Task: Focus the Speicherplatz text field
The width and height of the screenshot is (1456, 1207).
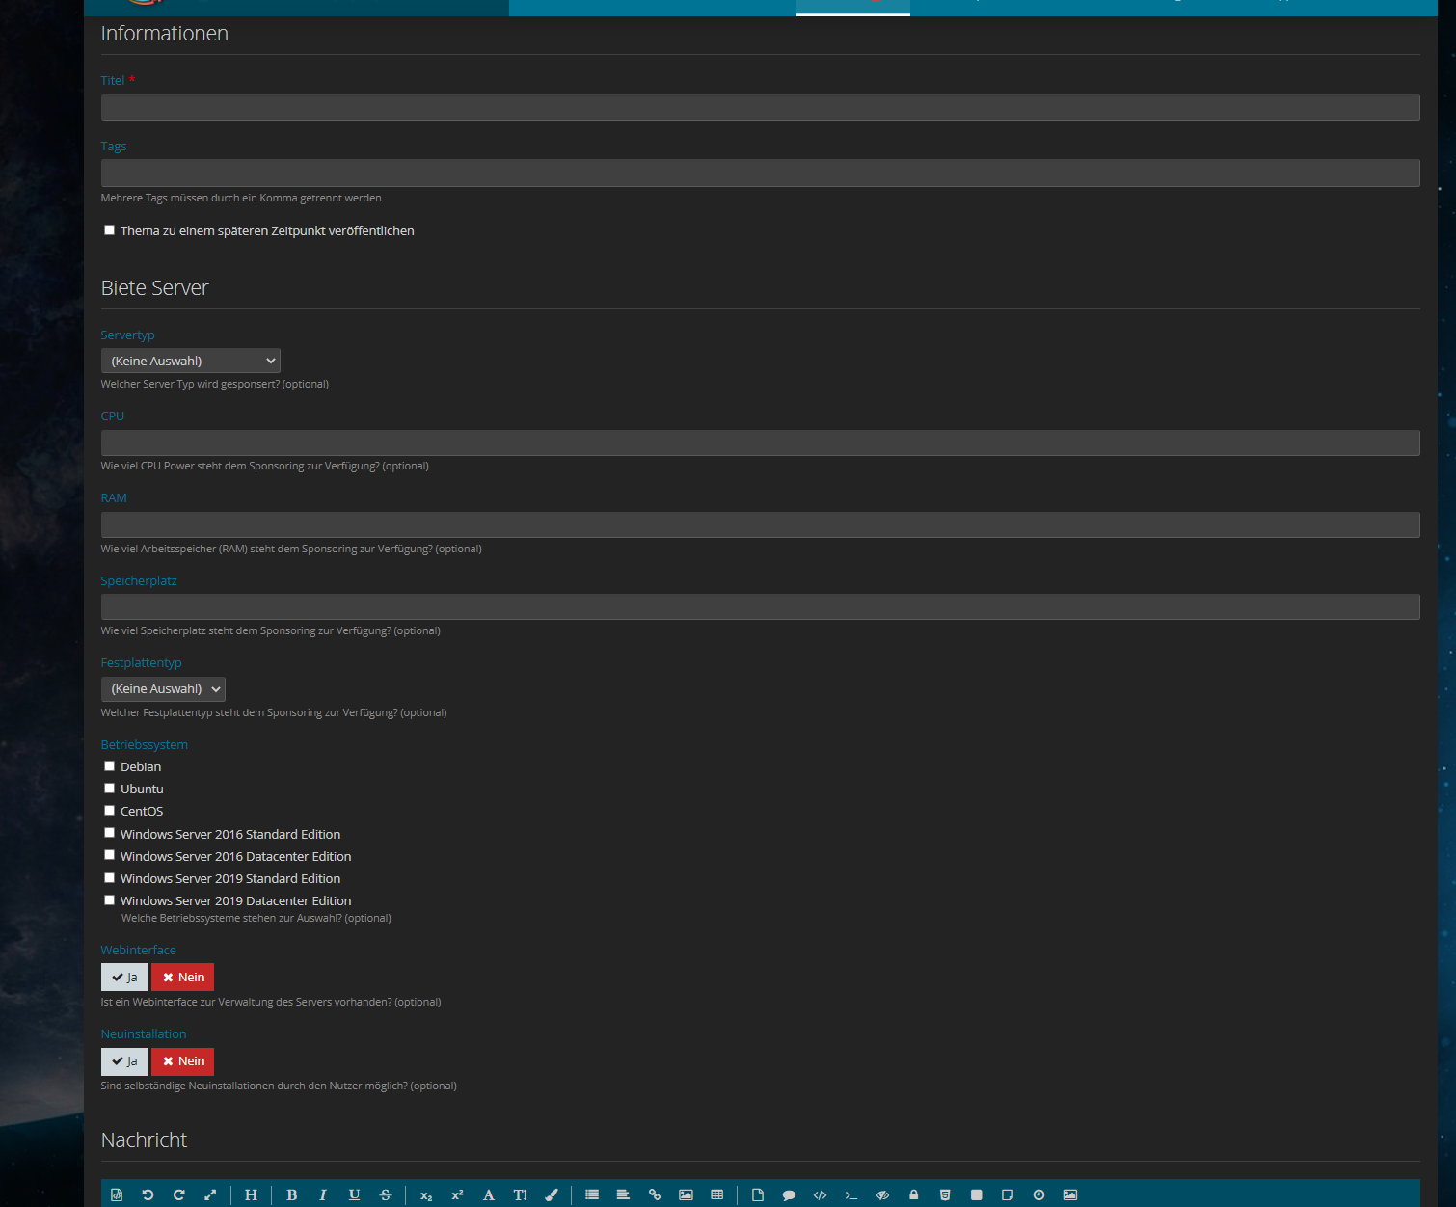Action: tap(760, 606)
